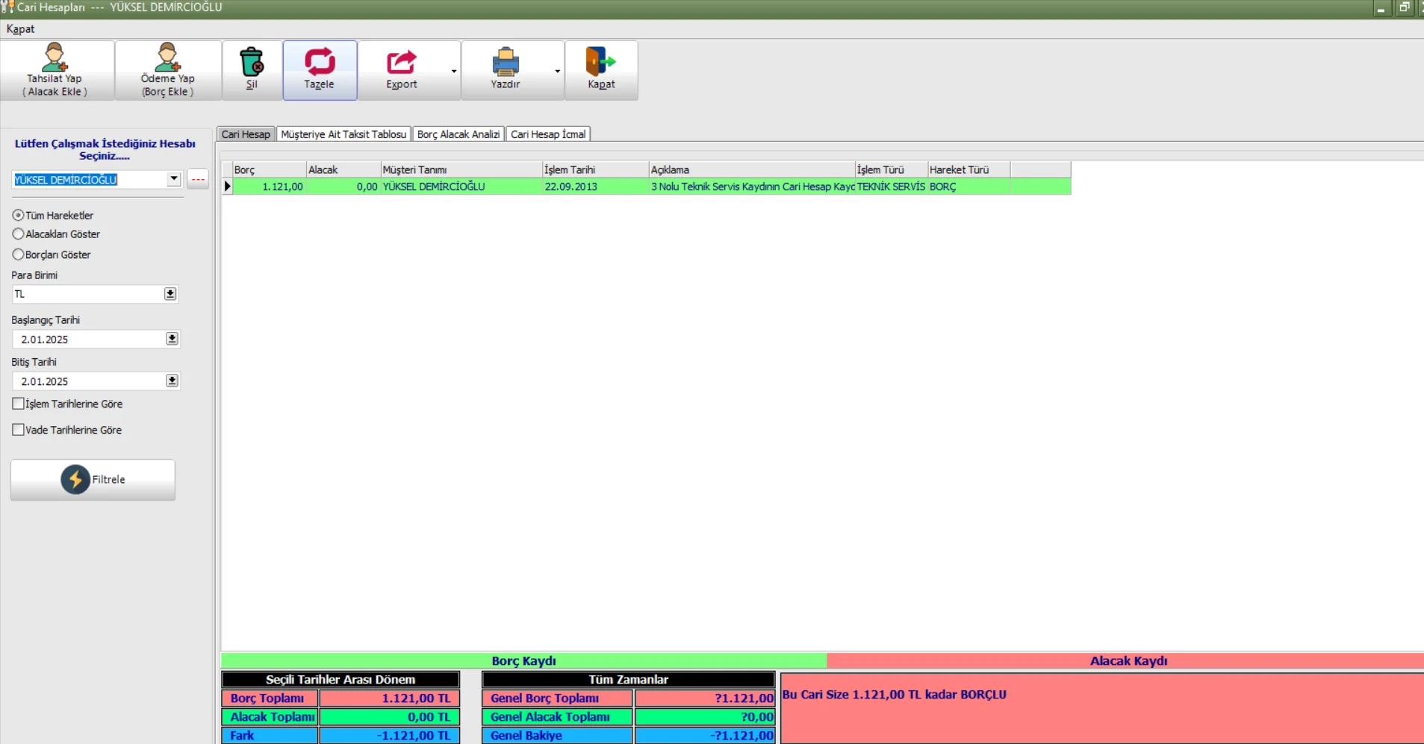
Task: Click the 3 Nolu Teknik Servis Kaydının description cell
Action: click(x=751, y=187)
